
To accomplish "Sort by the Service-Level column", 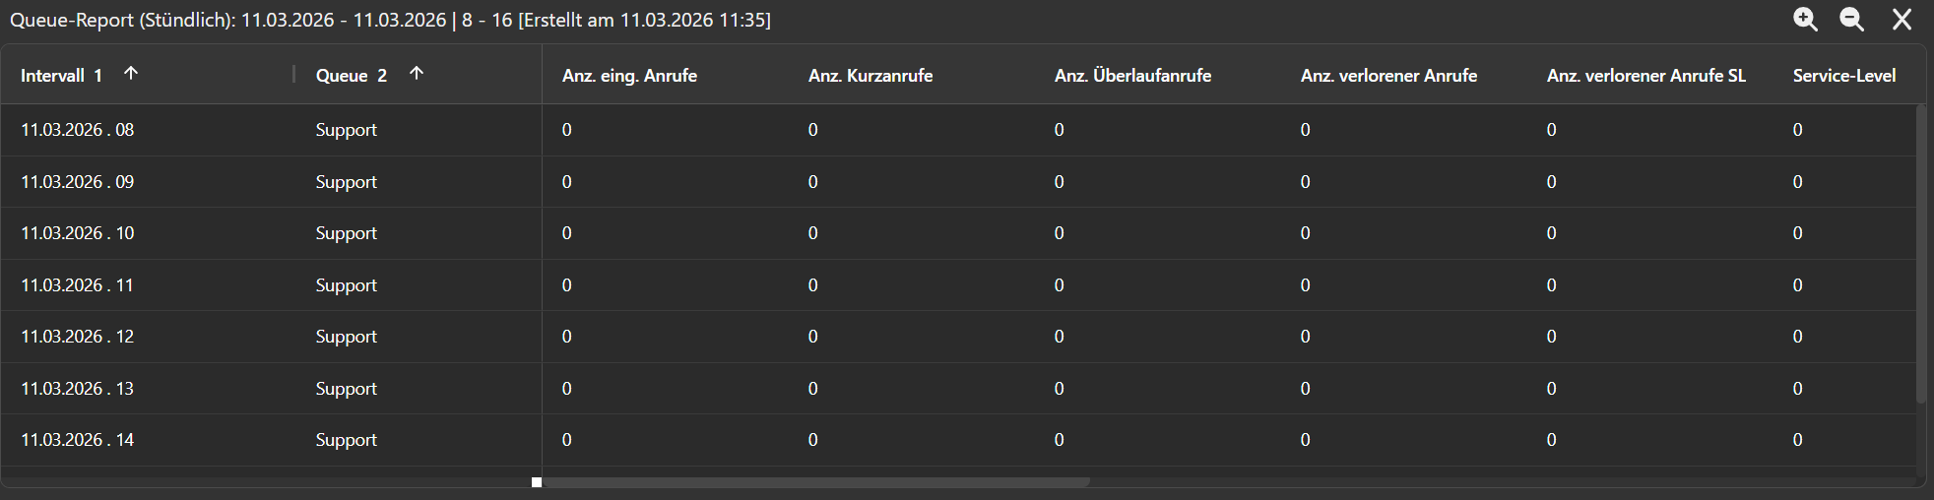I will [x=1843, y=76].
